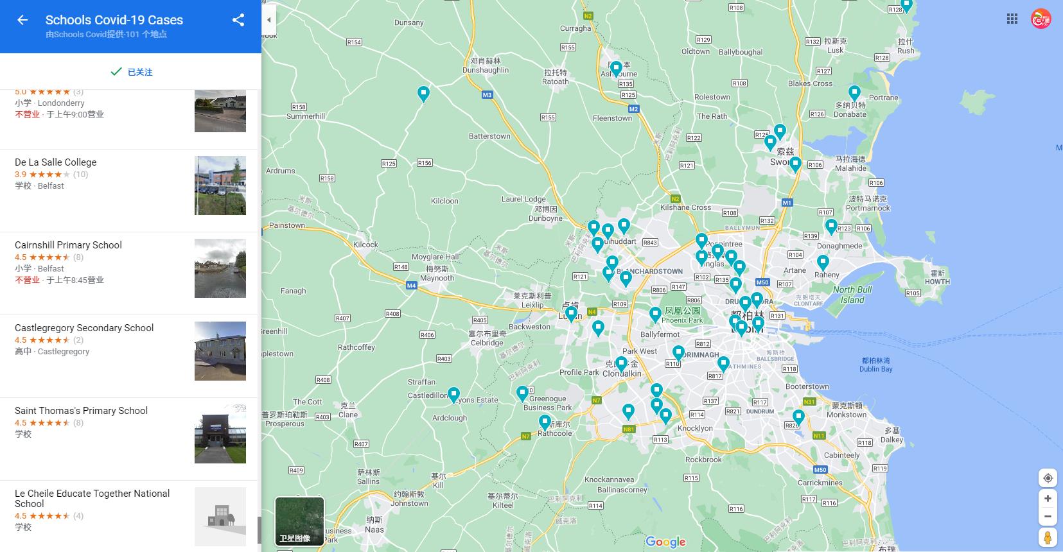This screenshot has width=1063, height=552.
Task: View Cairnshill Primary School photo
Action: click(x=220, y=268)
